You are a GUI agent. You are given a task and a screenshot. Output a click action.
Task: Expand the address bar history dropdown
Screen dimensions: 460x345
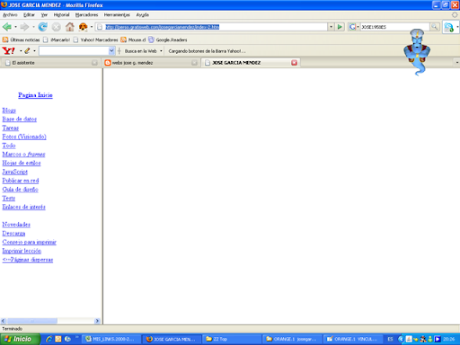331,27
